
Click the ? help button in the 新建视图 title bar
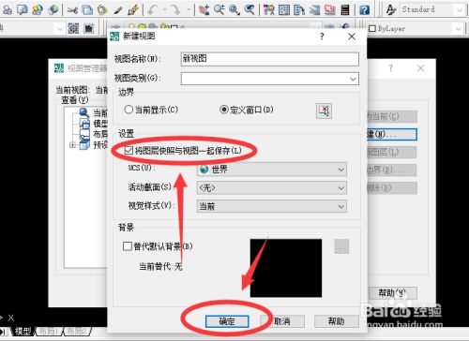322,37
